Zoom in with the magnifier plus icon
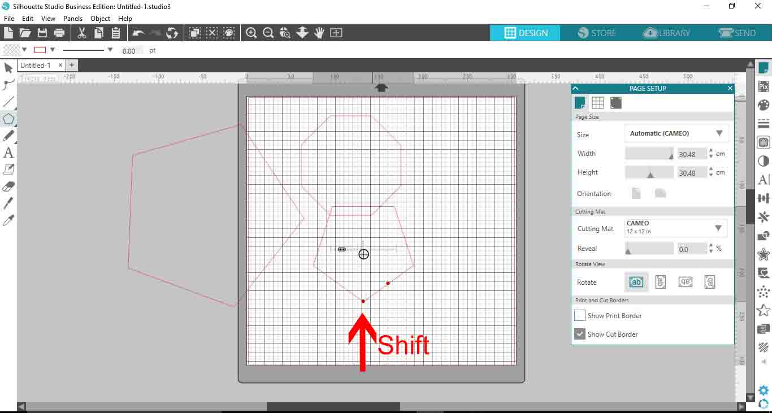Screen dimensions: 772x413 coord(251,33)
